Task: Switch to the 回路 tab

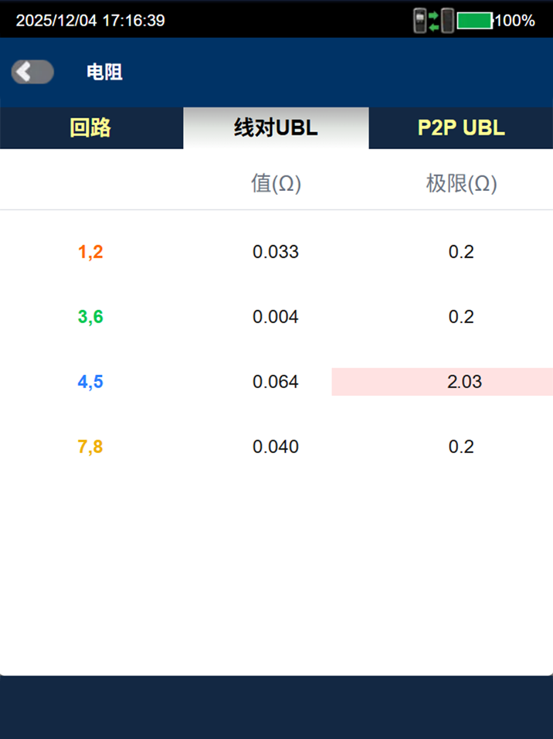Action: (x=91, y=128)
